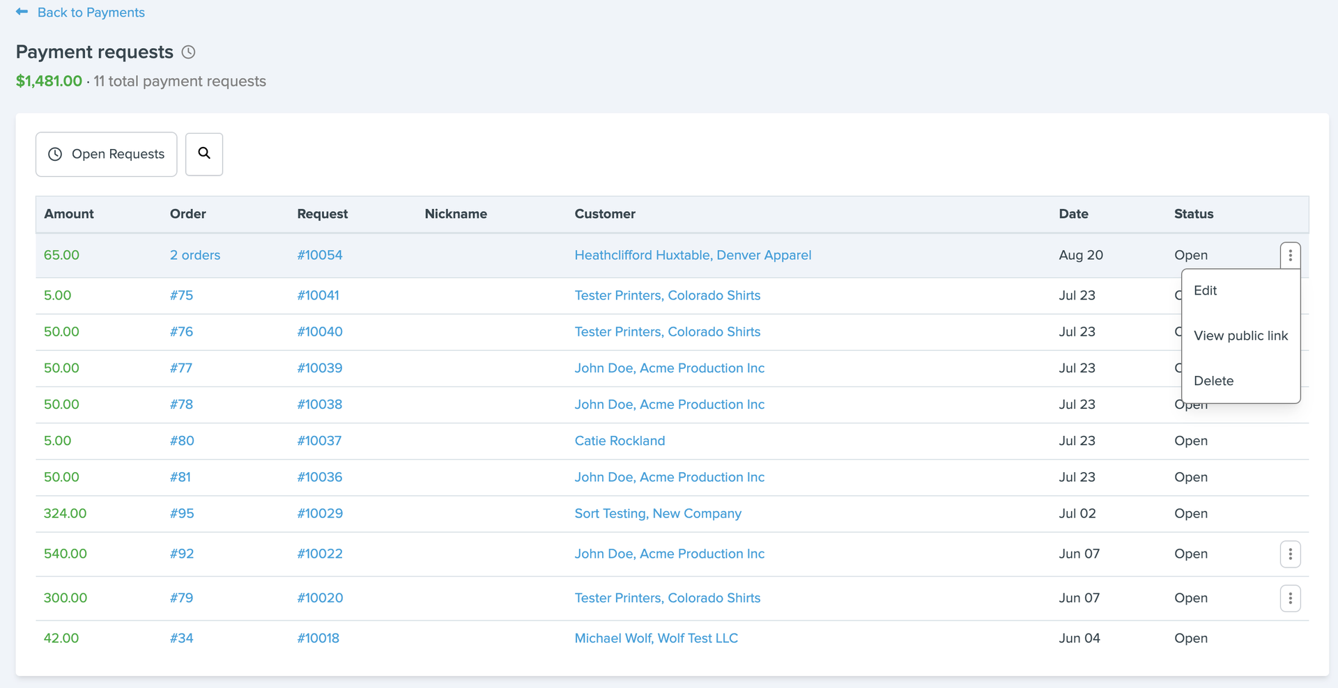Sort by the Date column header
1338x688 pixels.
click(1074, 214)
